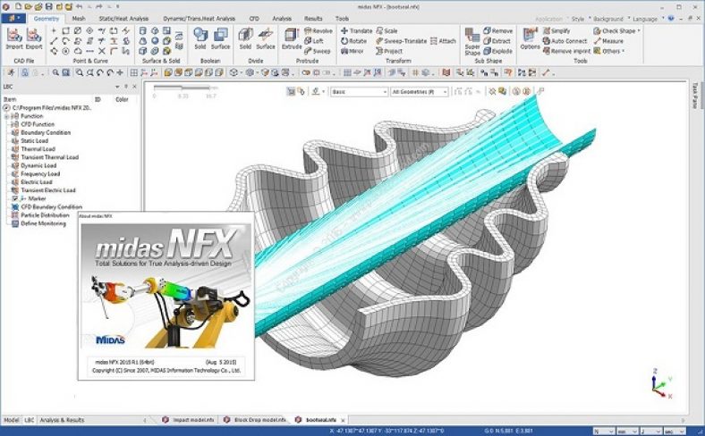This screenshot has height=436, width=705.
Task: Click the Project transform tool
Action: (x=389, y=51)
